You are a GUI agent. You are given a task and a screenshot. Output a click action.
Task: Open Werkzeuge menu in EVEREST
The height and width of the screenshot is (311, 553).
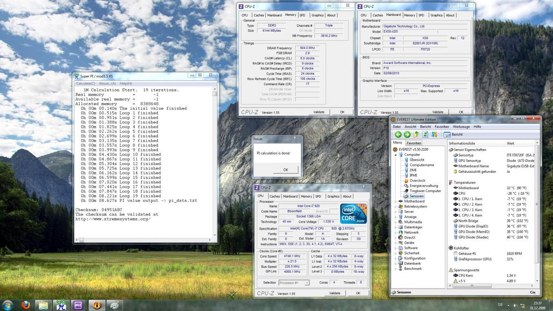pos(461,127)
